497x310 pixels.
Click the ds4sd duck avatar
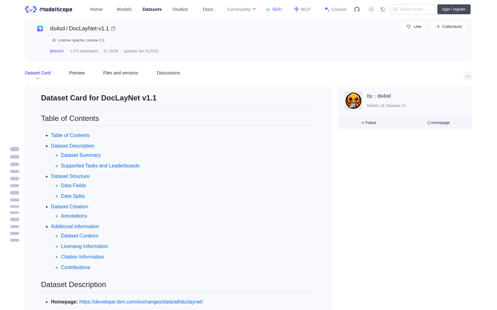[353, 100]
